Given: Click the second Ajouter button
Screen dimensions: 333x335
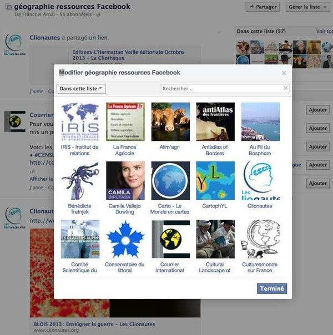Looking at the screenshot, I should tap(318, 128).
